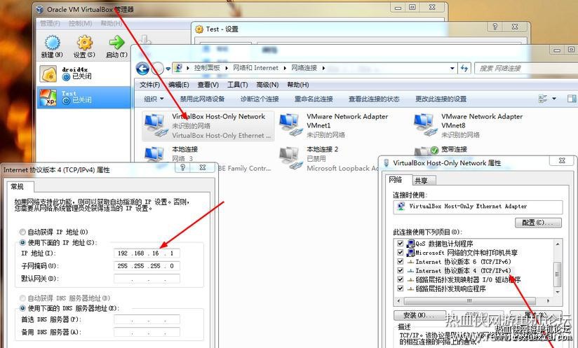Open the view options dropdown arrow
The height and width of the screenshot is (348, 578).
pyautogui.click(x=554, y=99)
